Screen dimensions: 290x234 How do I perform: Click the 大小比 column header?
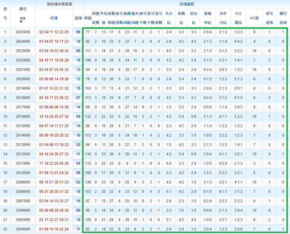169,18
